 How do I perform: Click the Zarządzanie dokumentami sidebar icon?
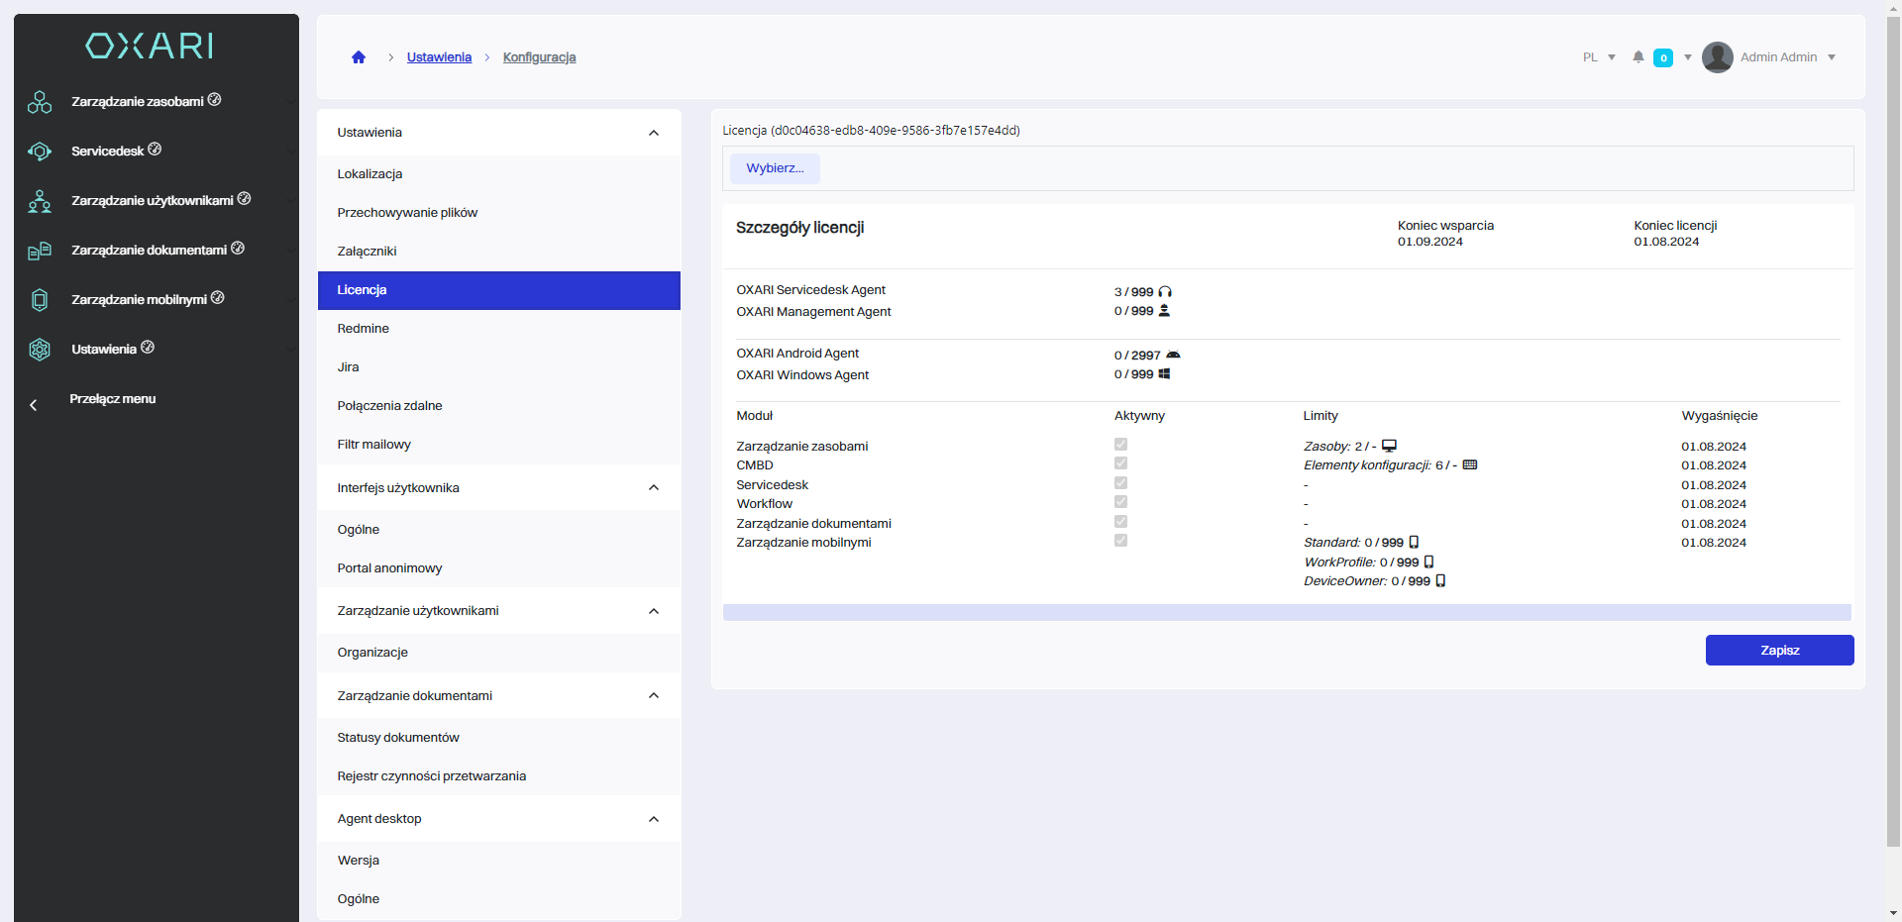click(x=40, y=251)
